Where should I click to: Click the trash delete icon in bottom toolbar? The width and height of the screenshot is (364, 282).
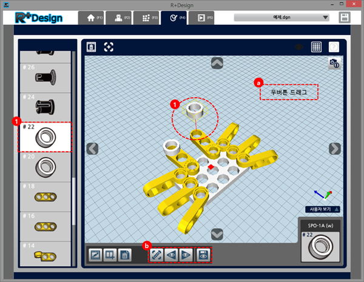pos(124,255)
